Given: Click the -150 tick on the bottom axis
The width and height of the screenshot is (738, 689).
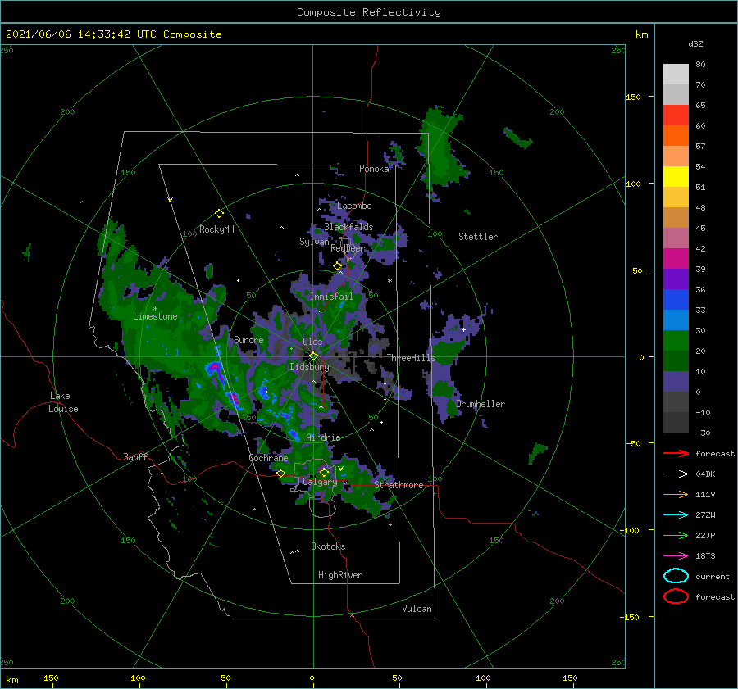Looking at the screenshot, I should click(x=48, y=678).
